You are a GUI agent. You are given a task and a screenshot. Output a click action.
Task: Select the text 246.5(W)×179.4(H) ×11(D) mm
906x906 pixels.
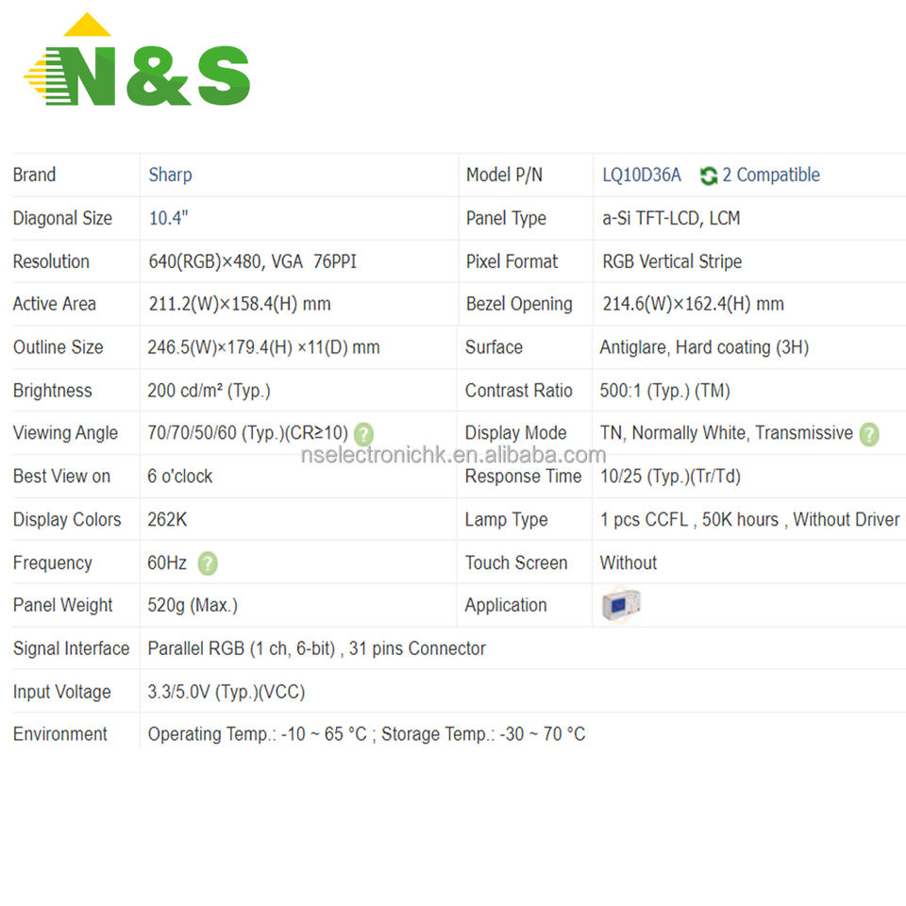[263, 347]
